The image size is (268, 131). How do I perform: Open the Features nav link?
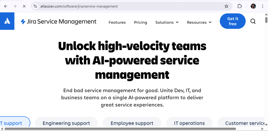click(117, 22)
